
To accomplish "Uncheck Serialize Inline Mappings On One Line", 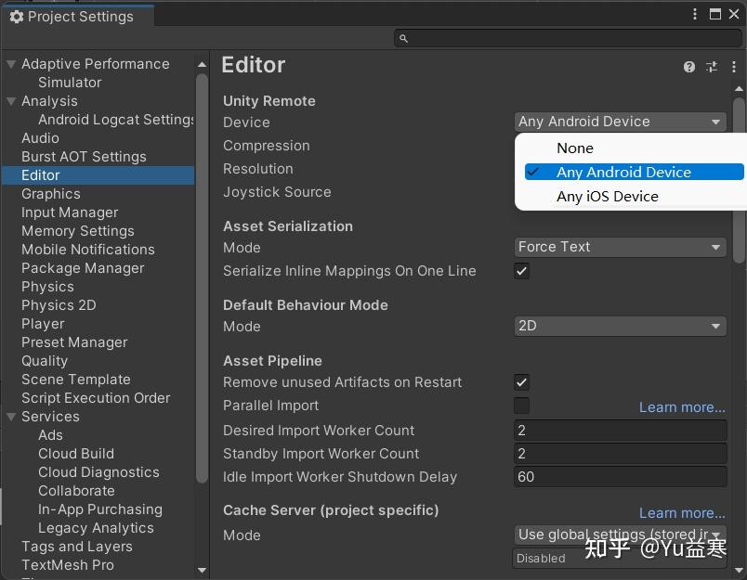I will click(x=521, y=271).
